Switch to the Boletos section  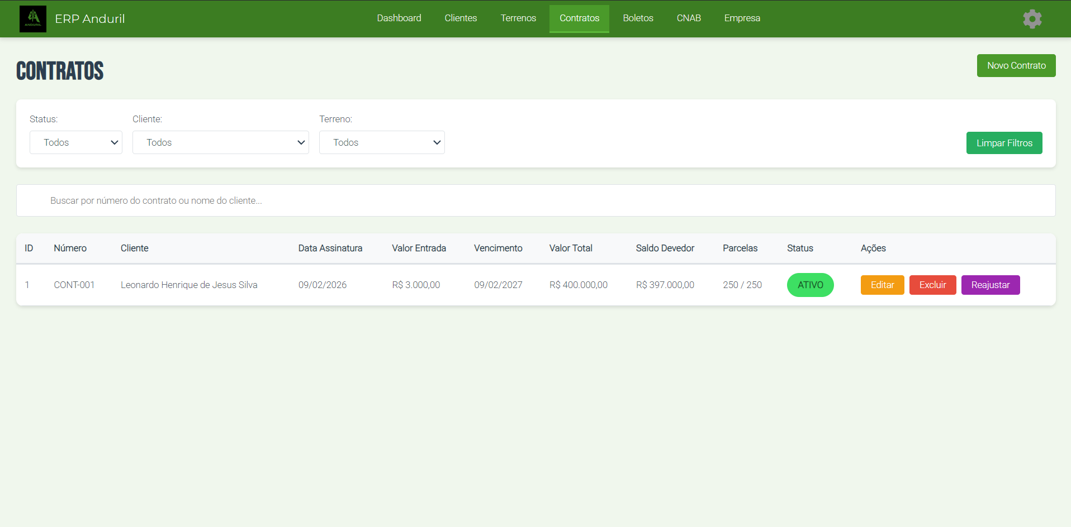coord(638,18)
